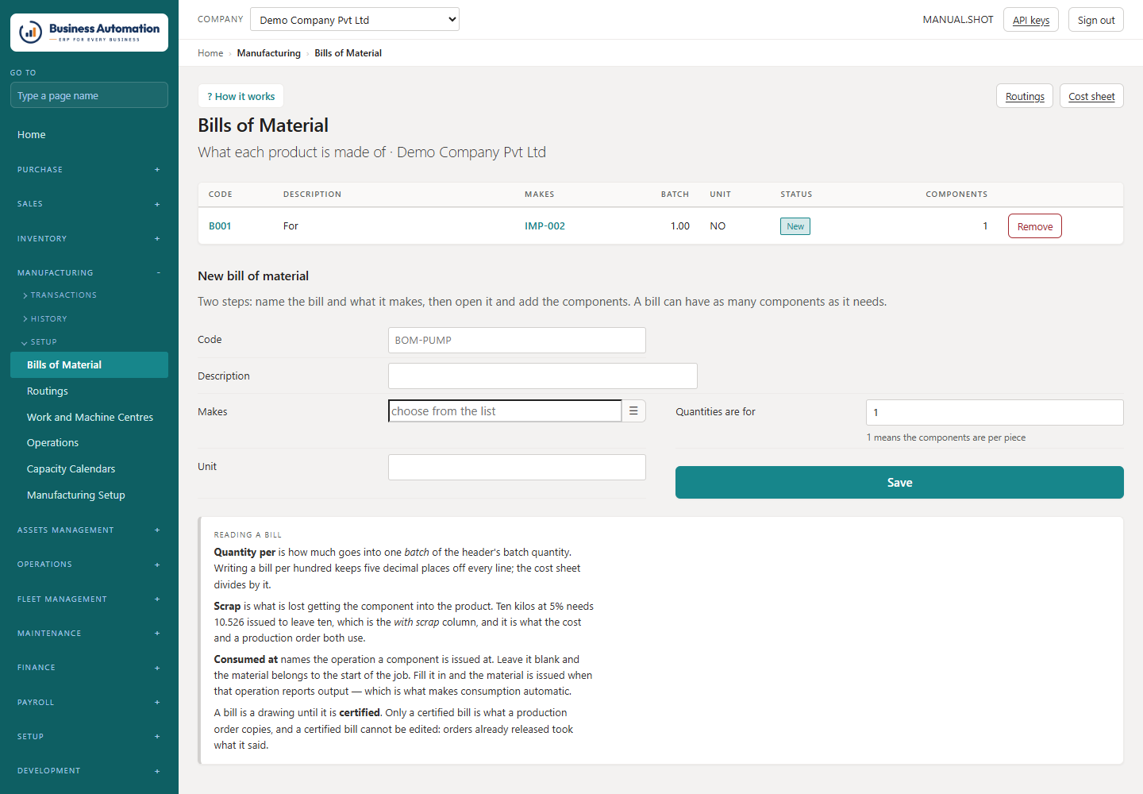Click the Description input field
The image size is (1143, 794).
(x=543, y=376)
